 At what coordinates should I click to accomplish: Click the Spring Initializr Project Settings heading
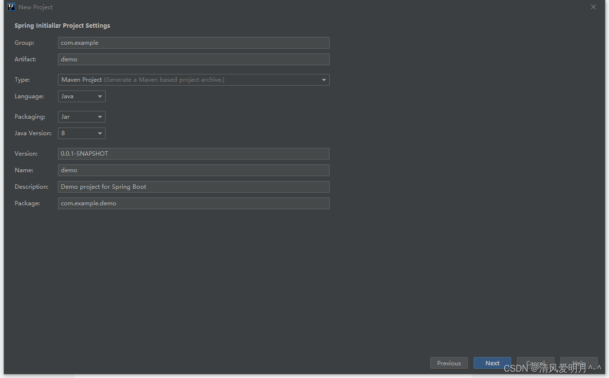point(62,26)
